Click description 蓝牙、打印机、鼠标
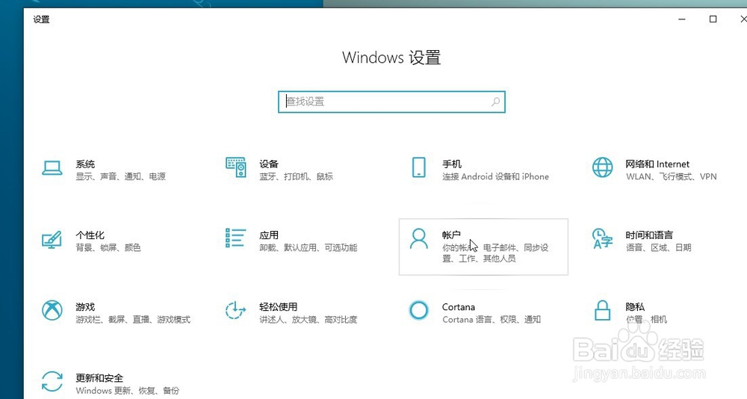The height and width of the screenshot is (399, 747). coord(296,176)
